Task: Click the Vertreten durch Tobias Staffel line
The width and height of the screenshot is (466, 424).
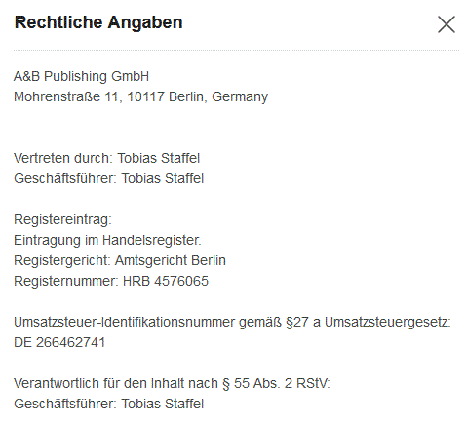Action: coord(106,158)
